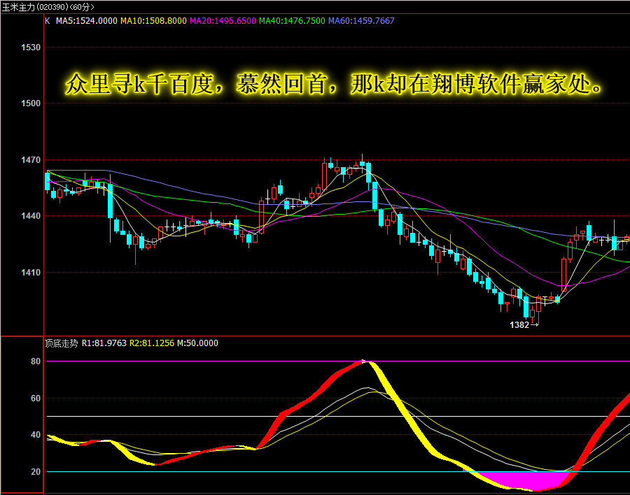
Task: Click the 1530 price axis label
Action: coord(31,48)
